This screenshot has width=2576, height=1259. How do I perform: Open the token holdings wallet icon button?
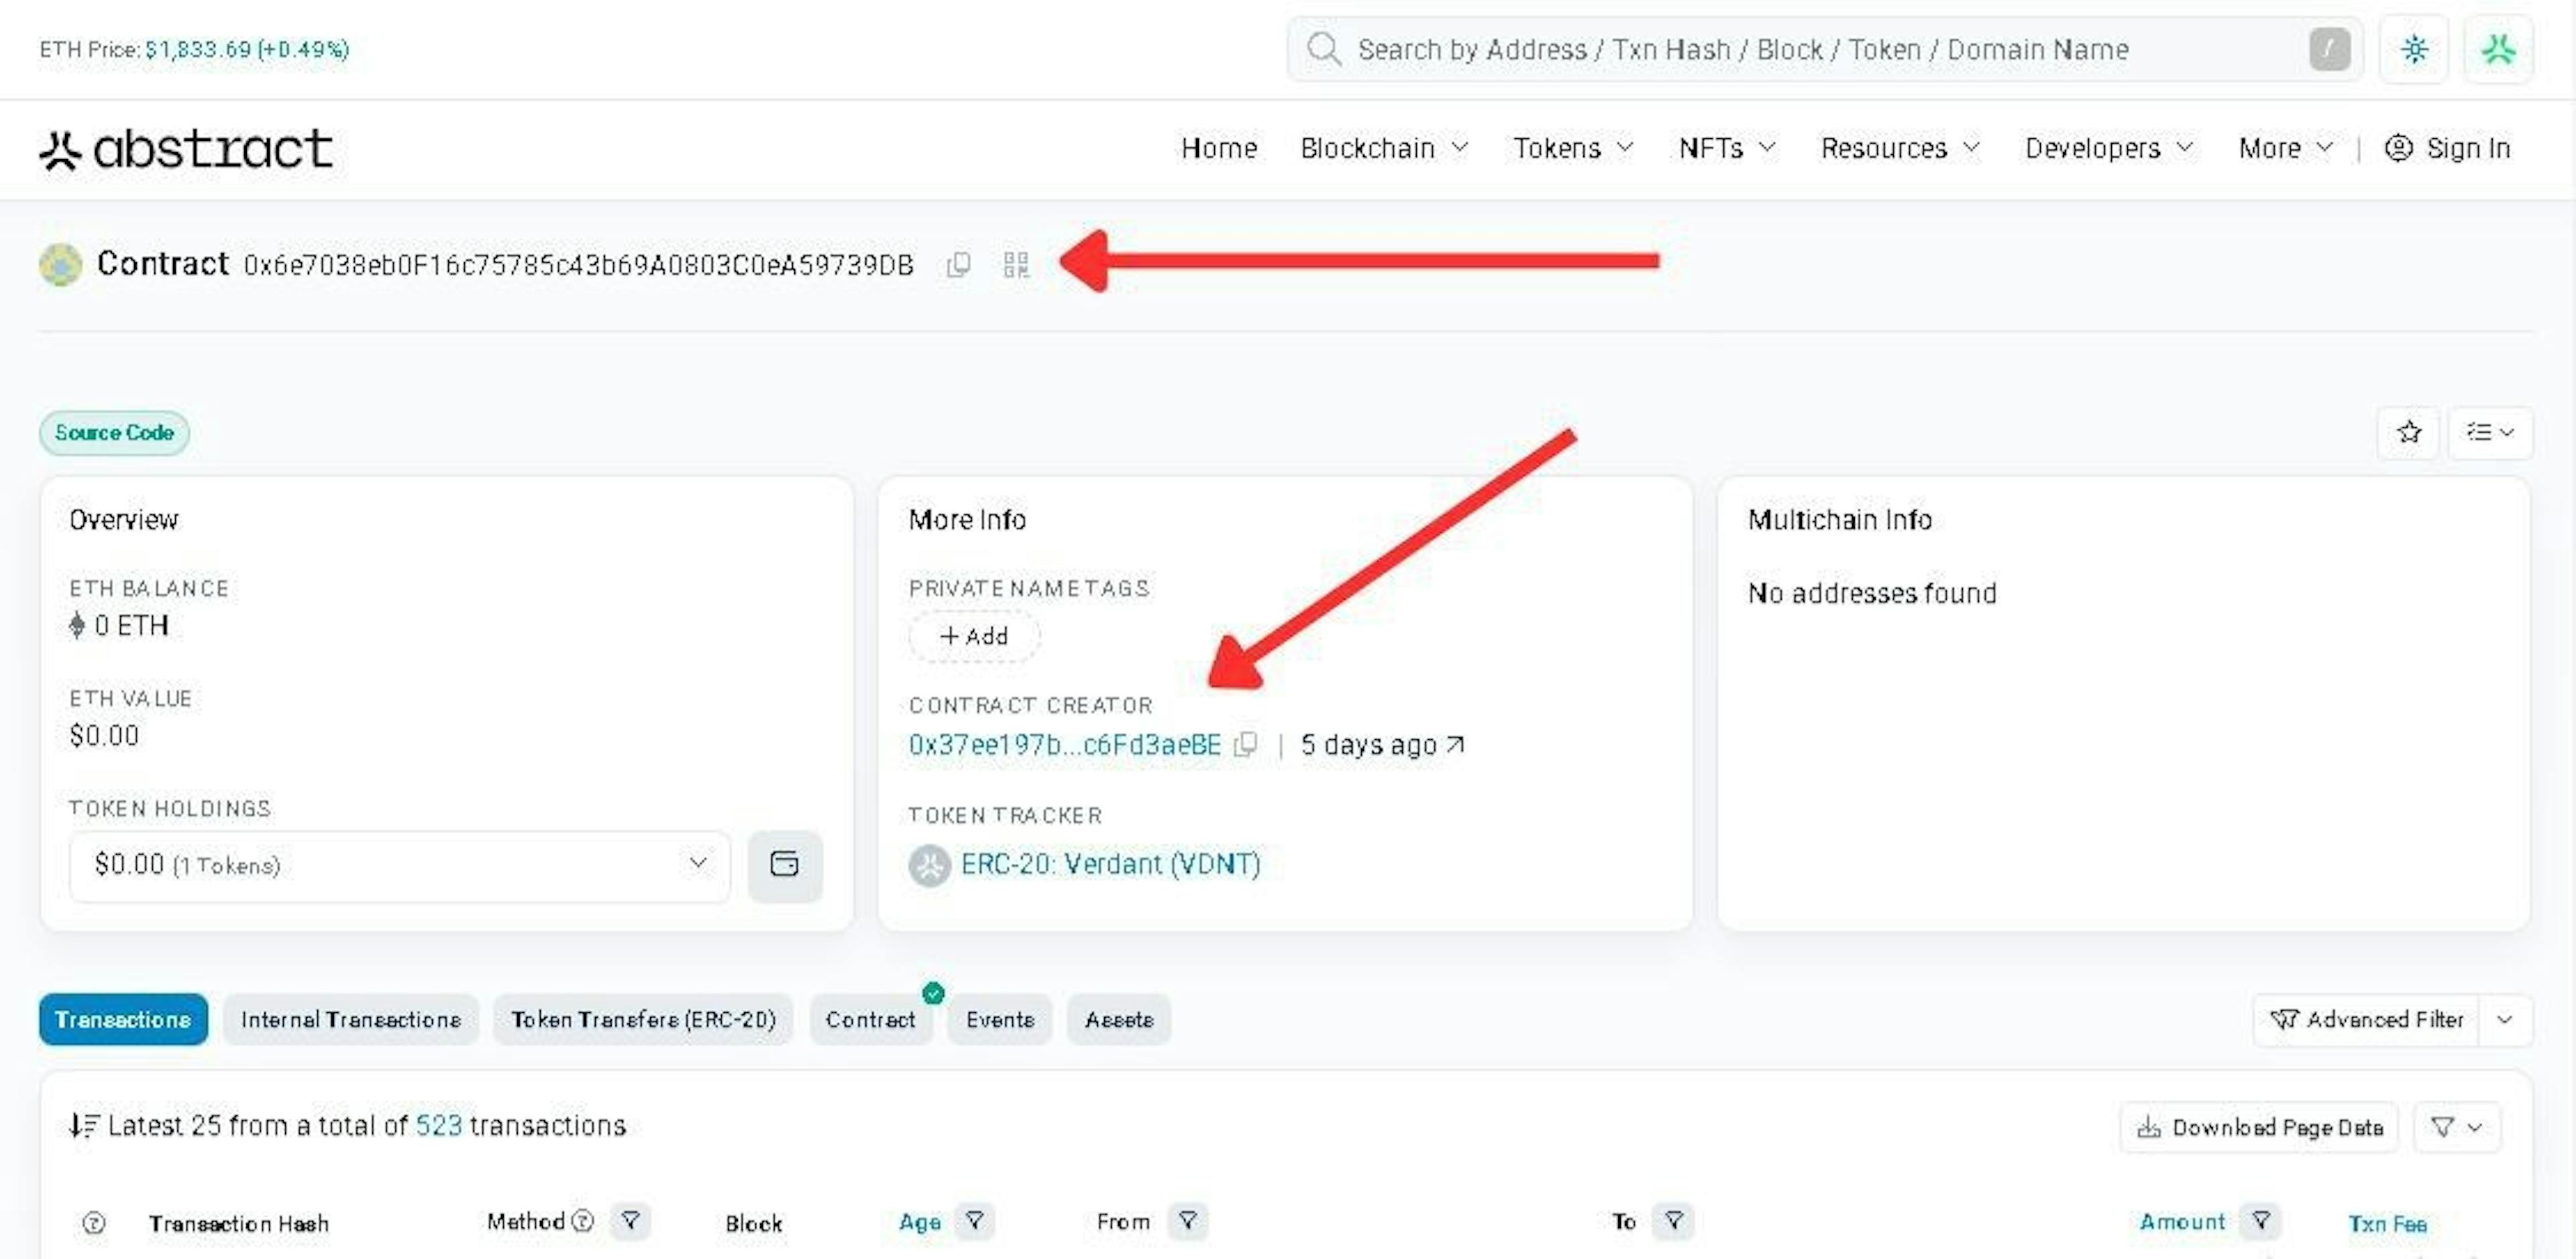click(784, 864)
